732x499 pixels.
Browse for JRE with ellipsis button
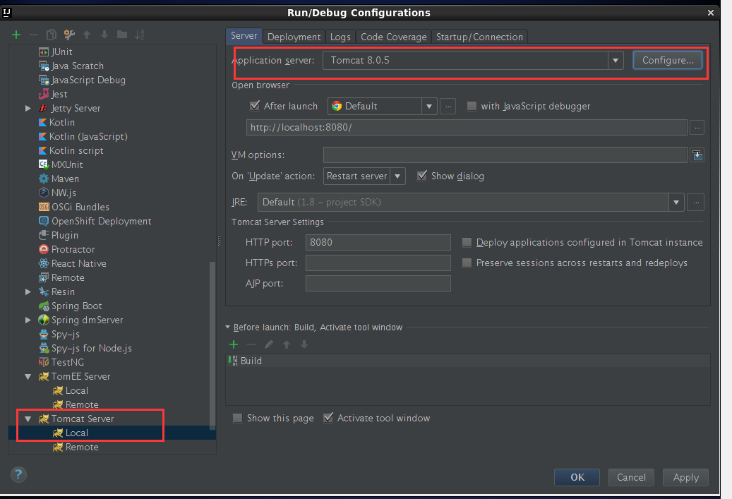(696, 202)
